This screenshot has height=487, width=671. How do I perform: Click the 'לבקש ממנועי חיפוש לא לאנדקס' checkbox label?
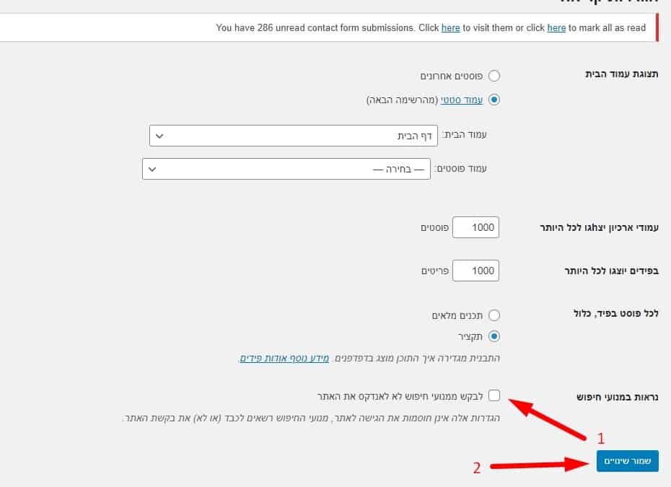(400, 397)
